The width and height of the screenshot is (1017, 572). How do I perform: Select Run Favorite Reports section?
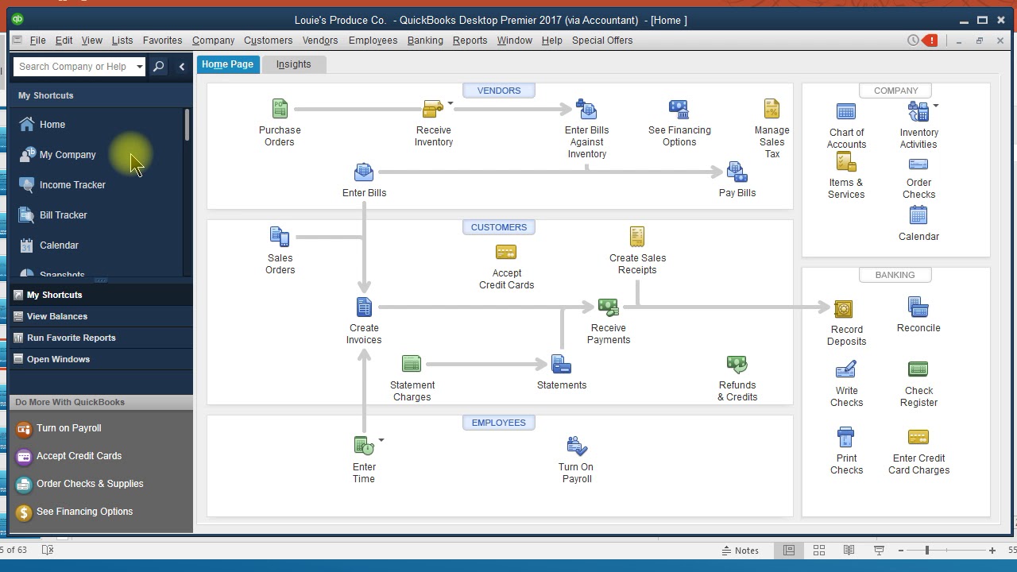tap(101, 338)
